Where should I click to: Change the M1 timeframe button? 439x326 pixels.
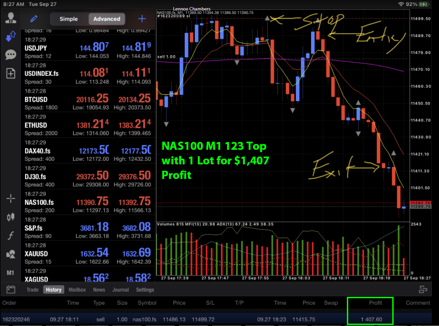tap(11, 273)
